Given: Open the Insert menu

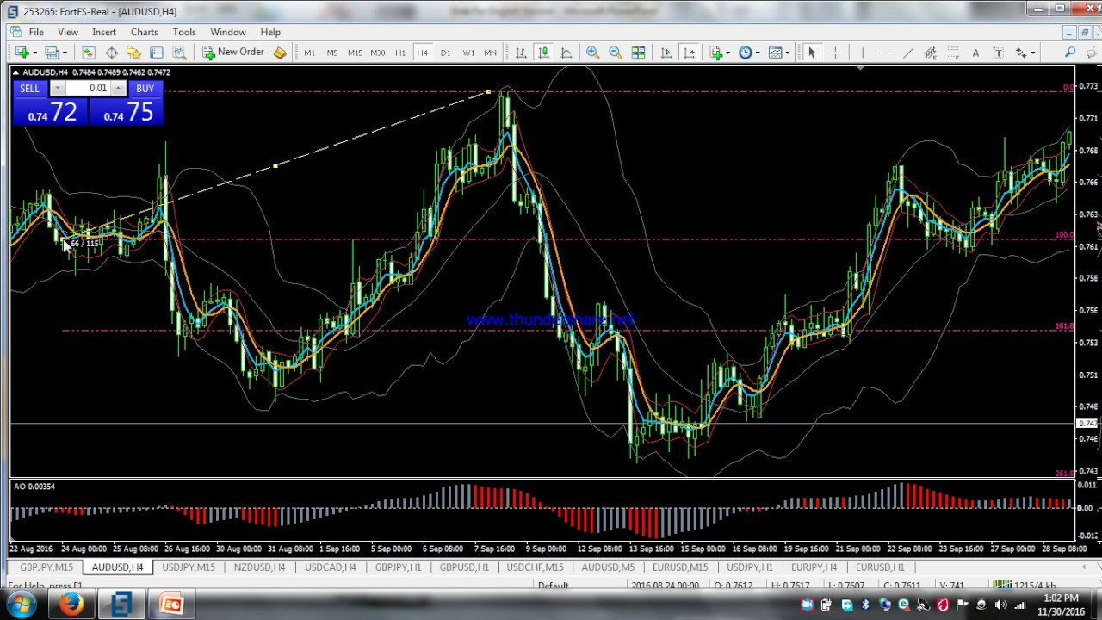Looking at the screenshot, I should click(104, 32).
